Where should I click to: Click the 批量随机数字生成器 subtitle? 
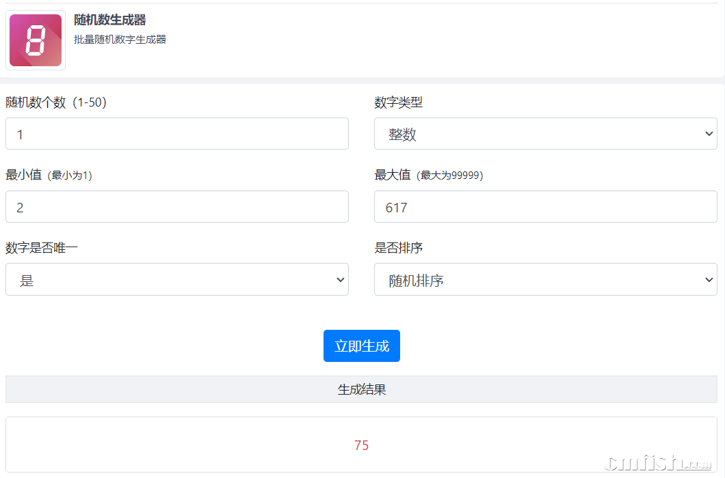120,40
